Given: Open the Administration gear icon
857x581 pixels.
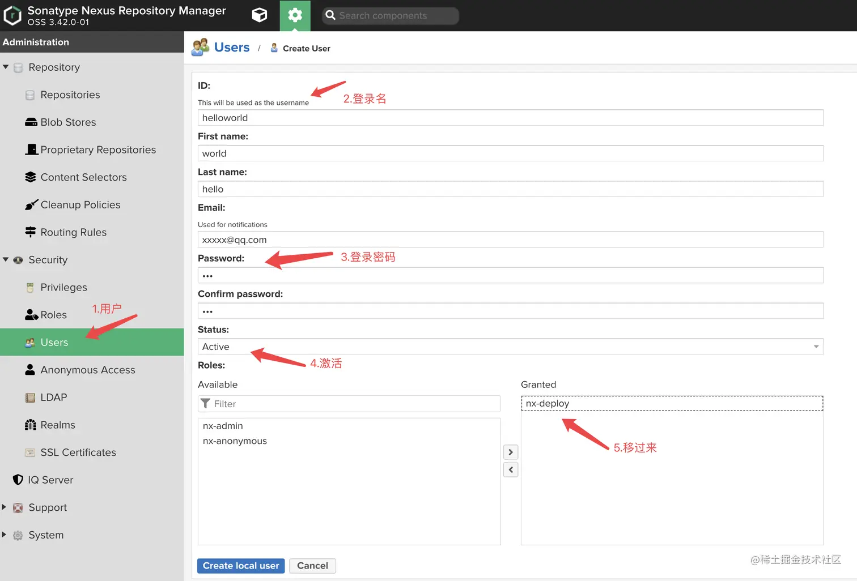Looking at the screenshot, I should 295,15.
